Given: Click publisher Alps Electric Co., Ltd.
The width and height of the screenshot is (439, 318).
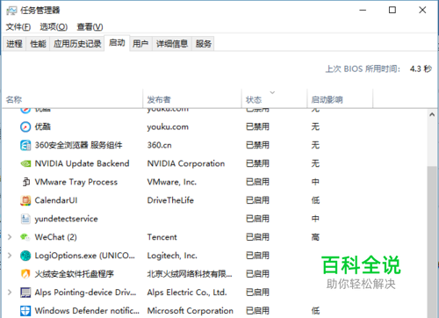Looking at the screenshot, I should pyautogui.click(x=187, y=293).
